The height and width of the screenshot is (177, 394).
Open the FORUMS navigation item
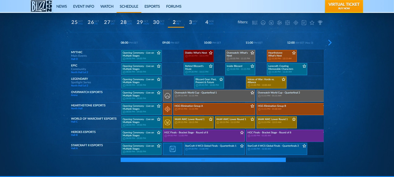(174, 6)
